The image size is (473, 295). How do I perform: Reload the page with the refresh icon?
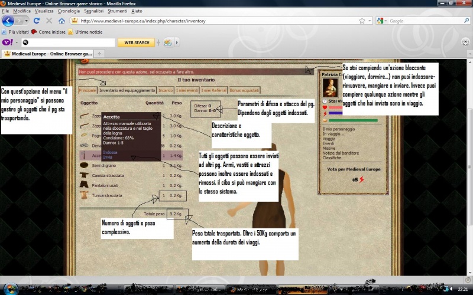[37, 21]
